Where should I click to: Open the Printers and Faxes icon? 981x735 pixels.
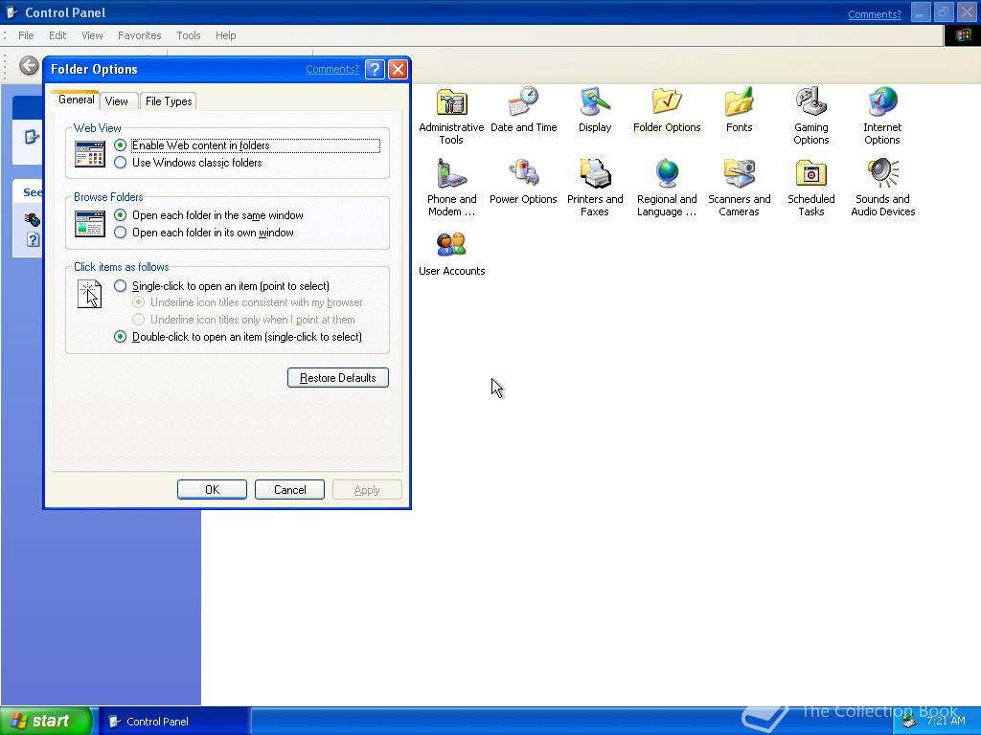(595, 188)
